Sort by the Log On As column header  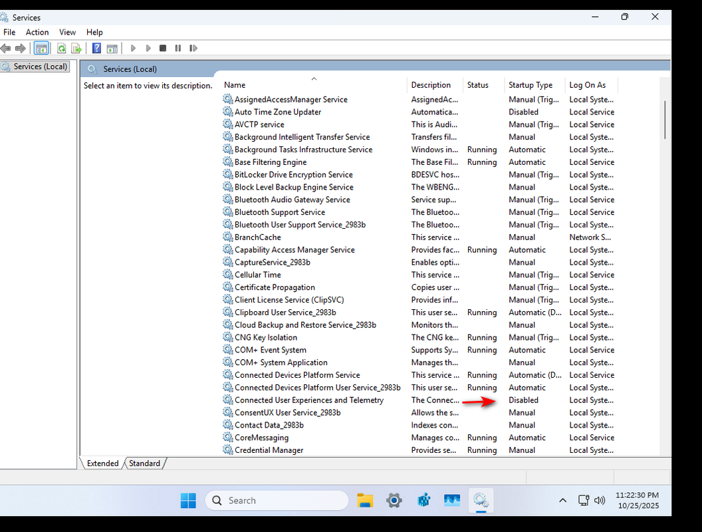[x=591, y=84]
